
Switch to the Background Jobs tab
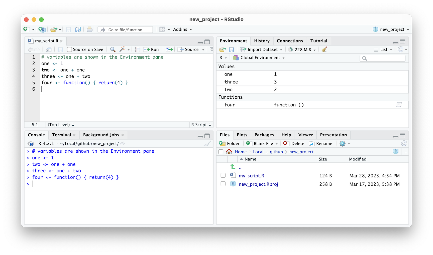coord(101,135)
